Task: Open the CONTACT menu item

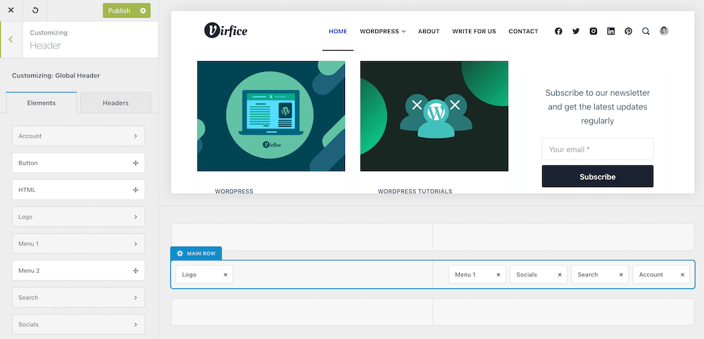Action: [x=523, y=32]
